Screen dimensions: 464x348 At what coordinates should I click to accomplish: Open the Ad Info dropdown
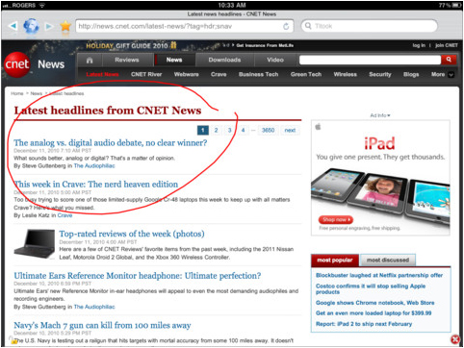[380, 115]
